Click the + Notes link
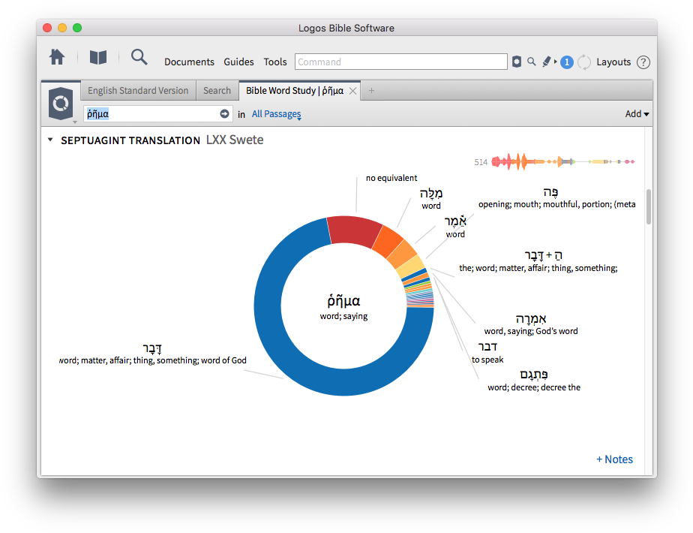693x533 pixels. coord(615,459)
